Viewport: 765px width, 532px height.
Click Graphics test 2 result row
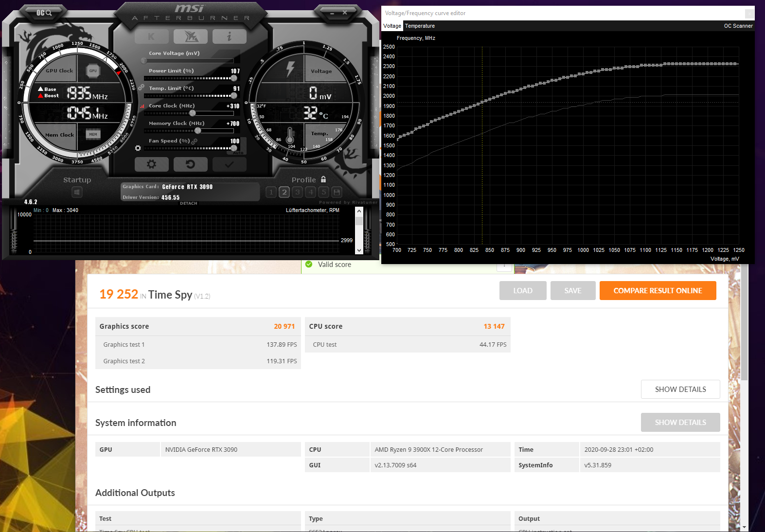point(198,361)
